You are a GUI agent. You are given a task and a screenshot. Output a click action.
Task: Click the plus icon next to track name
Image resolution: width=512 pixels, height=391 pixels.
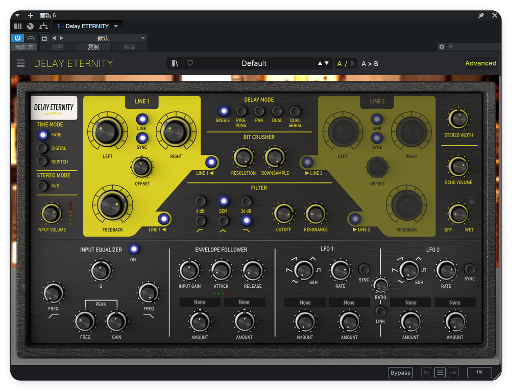click(x=30, y=15)
